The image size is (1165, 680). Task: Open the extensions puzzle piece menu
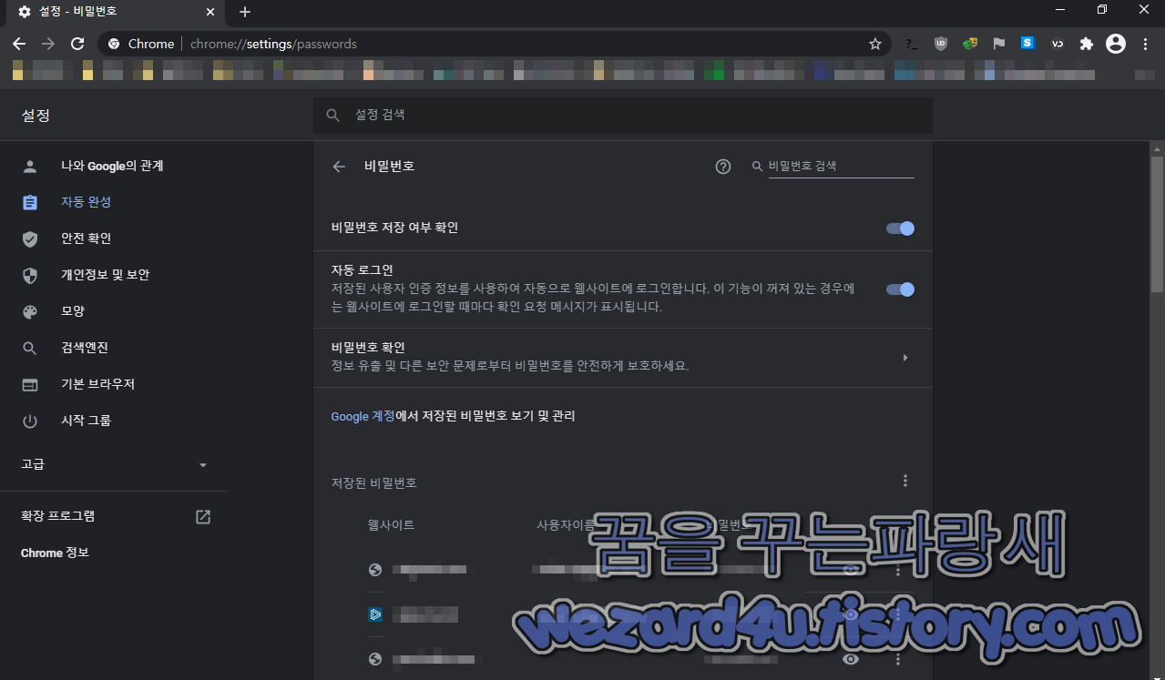click(1086, 44)
